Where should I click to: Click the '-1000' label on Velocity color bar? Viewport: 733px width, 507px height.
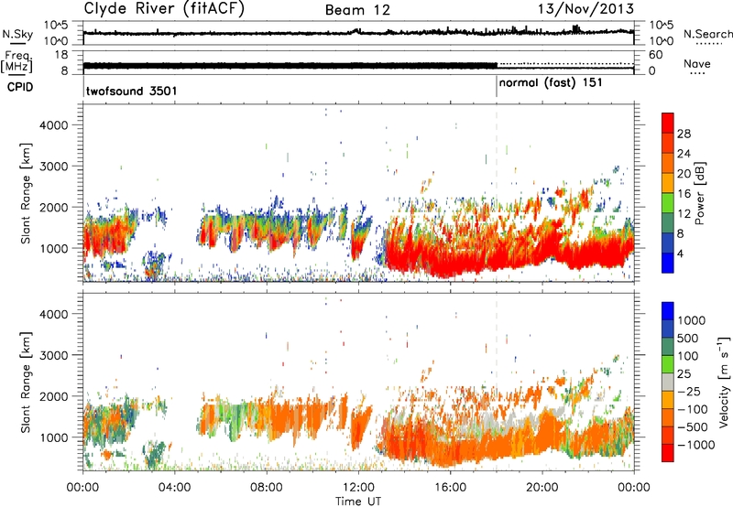(x=695, y=445)
